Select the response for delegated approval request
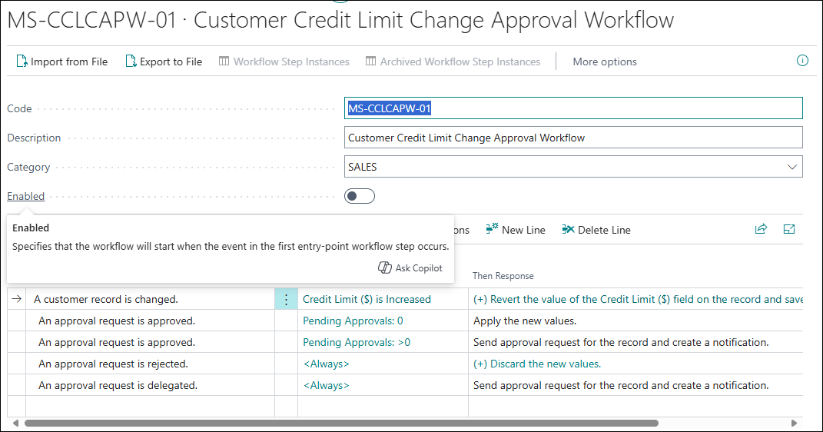 click(636, 385)
